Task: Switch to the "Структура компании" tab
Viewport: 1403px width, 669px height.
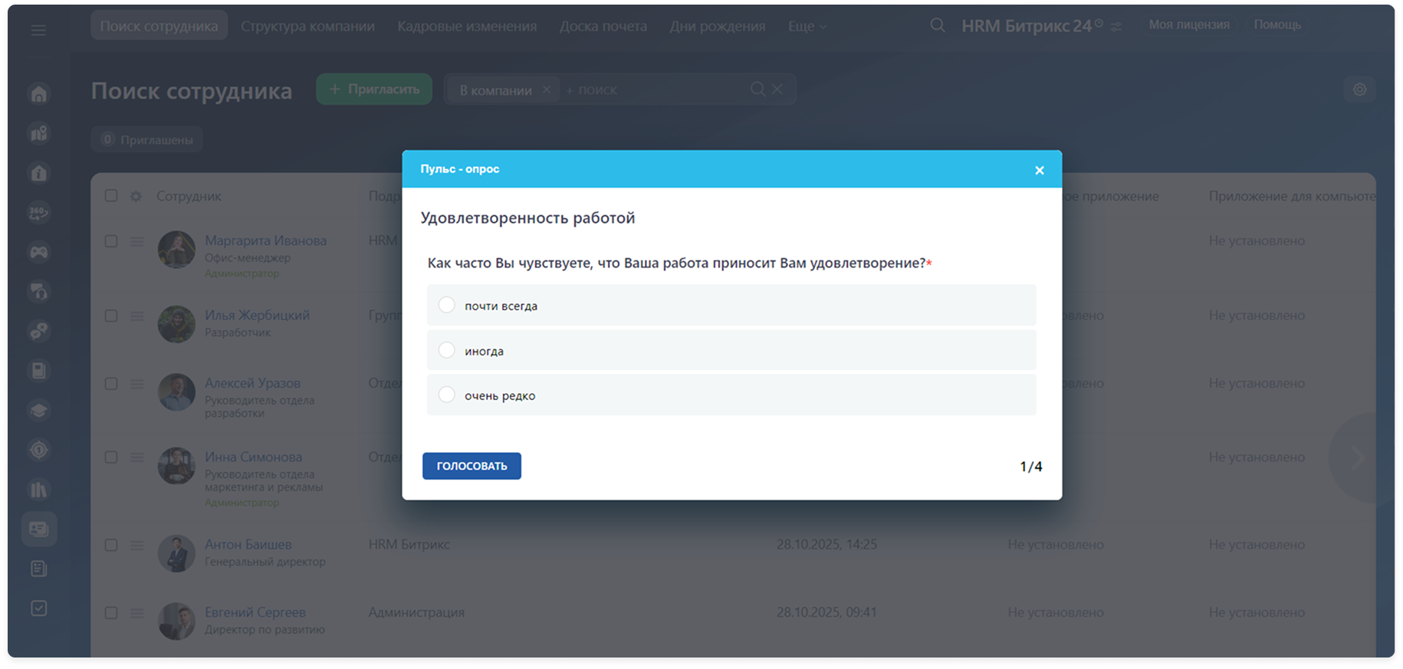Action: [x=307, y=26]
